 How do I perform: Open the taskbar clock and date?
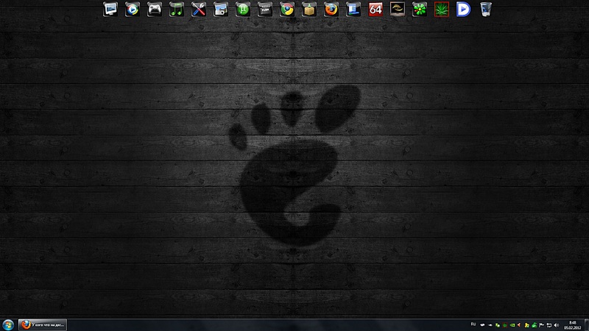click(573, 325)
